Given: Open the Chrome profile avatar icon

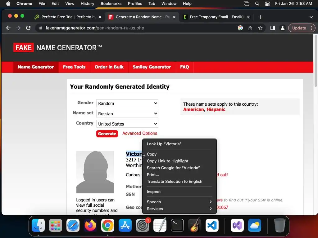Looking at the screenshot, I should tap(283, 28).
